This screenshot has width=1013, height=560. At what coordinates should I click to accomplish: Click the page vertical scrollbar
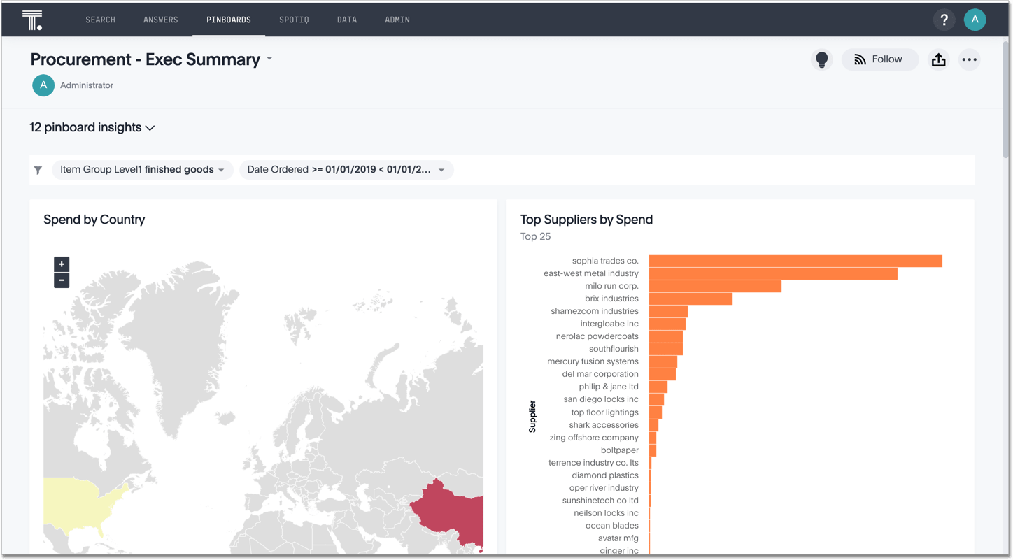(1006, 98)
